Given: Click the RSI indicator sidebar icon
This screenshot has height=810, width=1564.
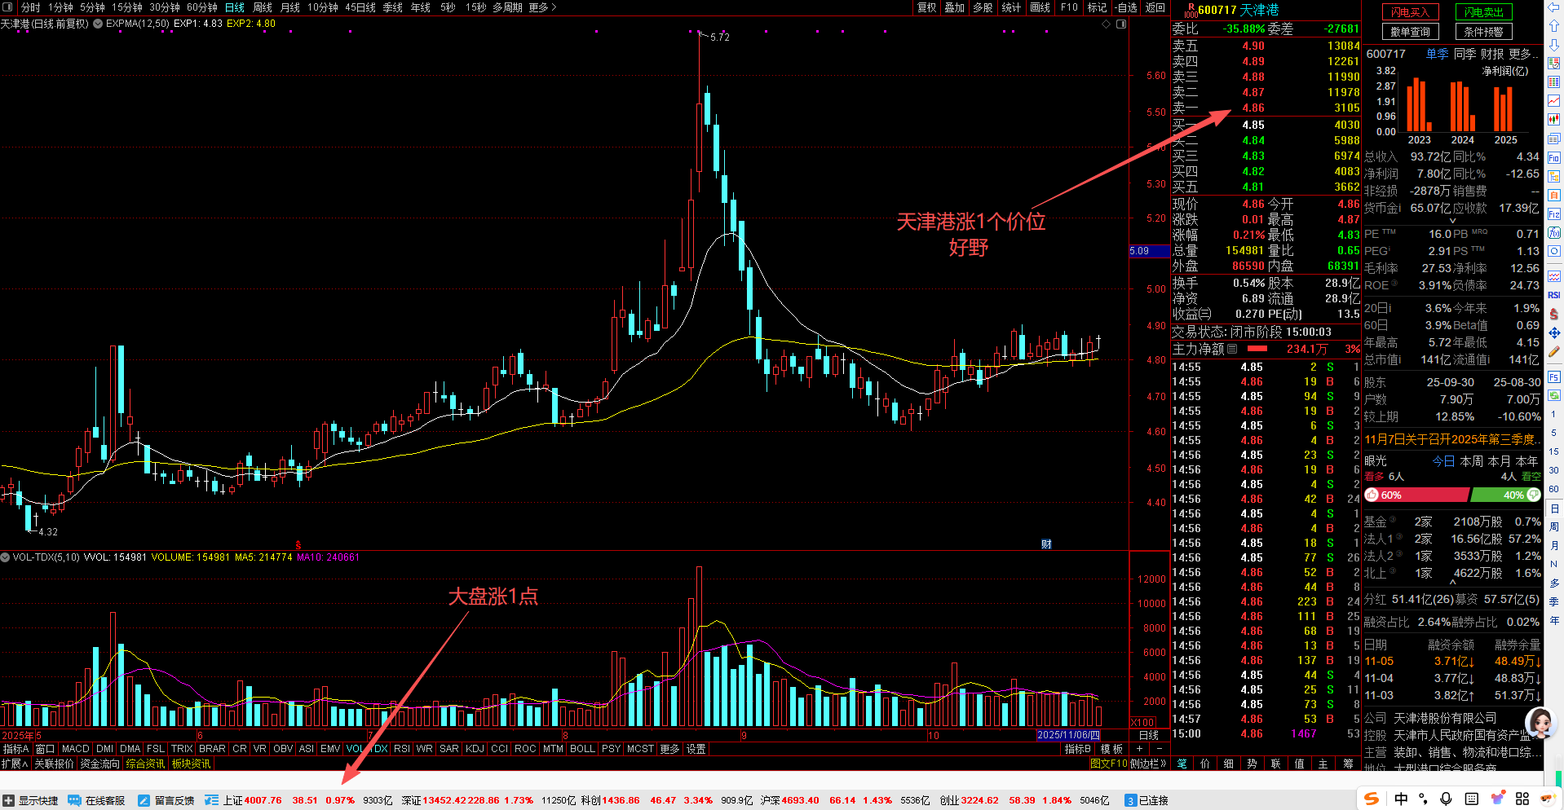Looking at the screenshot, I should coord(1554,295).
